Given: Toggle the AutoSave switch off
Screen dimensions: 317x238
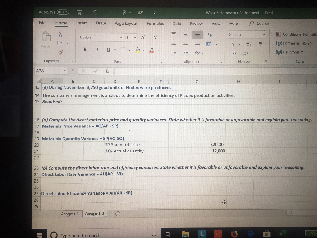Looking at the screenshot, I should tap(63, 12).
